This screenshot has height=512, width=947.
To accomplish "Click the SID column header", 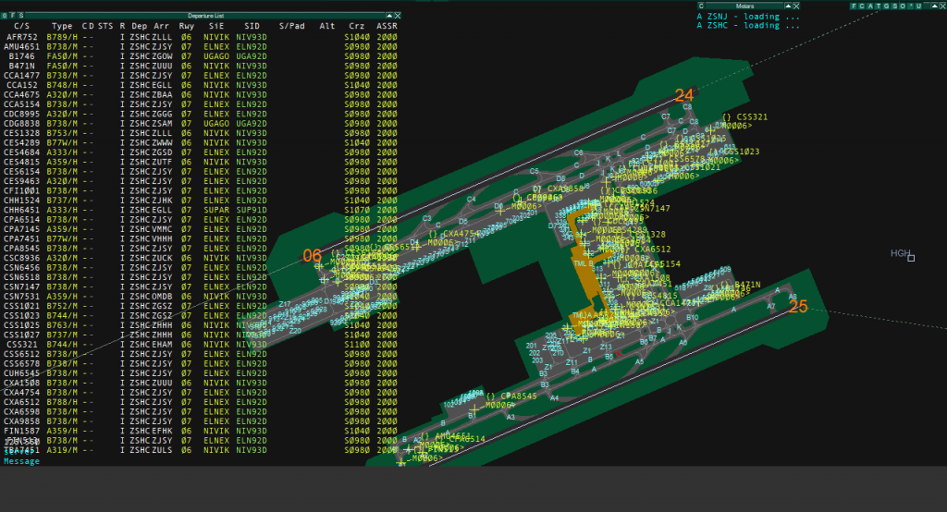I will pyautogui.click(x=252, y=26).
